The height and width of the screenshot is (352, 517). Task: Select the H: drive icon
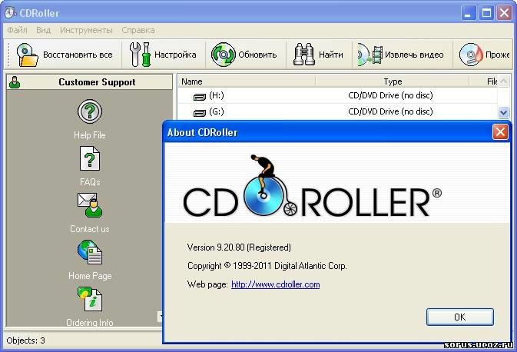(200, 97)
